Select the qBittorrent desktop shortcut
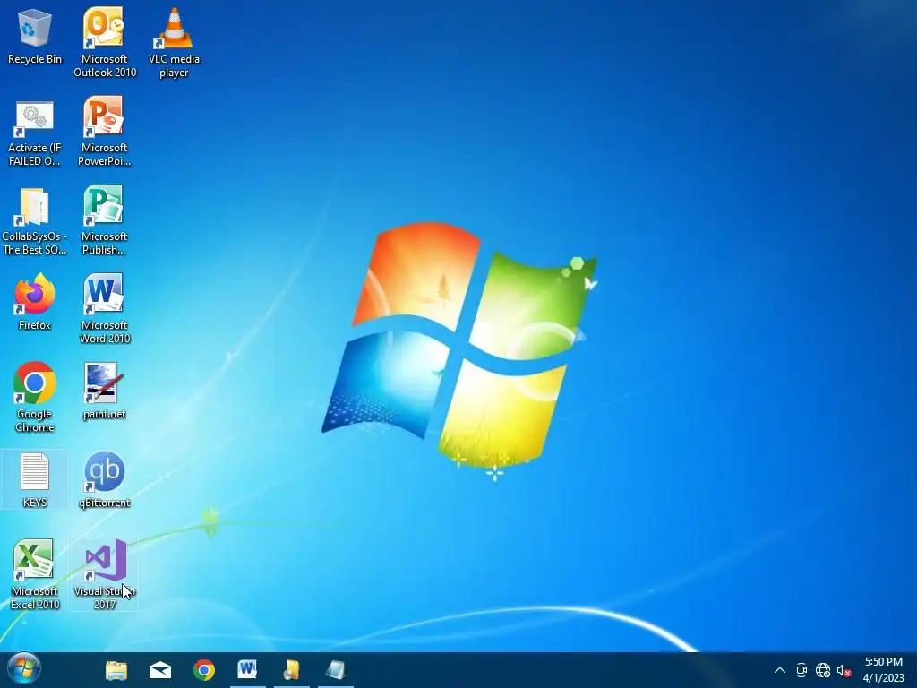 click(x=105, y=480)
